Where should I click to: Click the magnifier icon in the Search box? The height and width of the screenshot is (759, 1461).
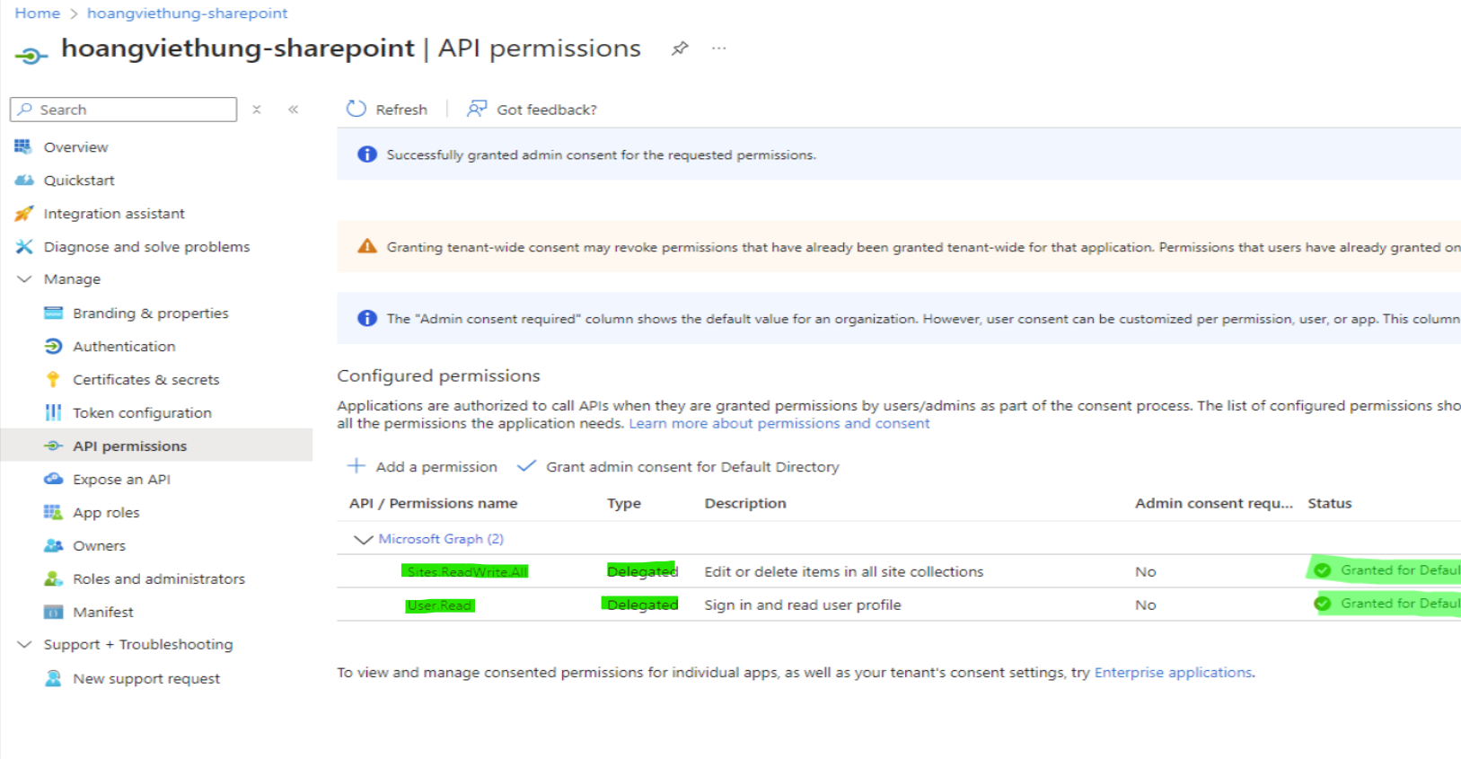pos(25,110)
